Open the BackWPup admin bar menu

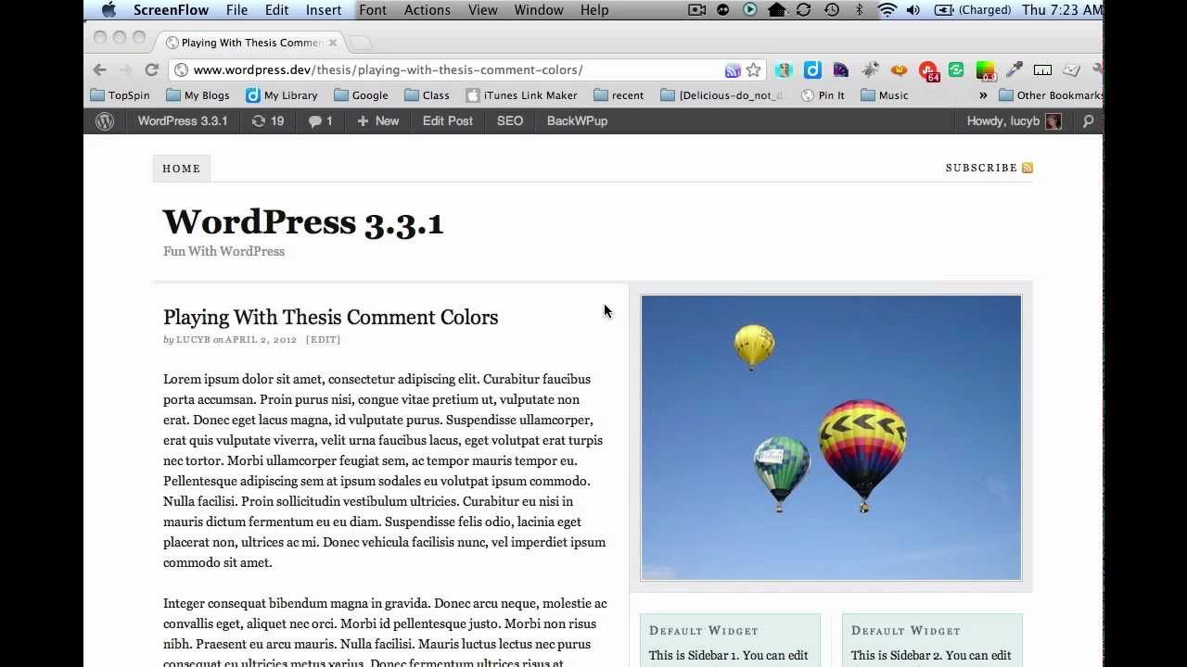pos(577,121)
